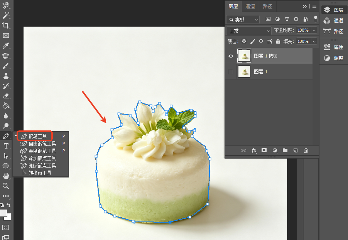Open the 正常 blend mode dropdown
348x240 pixels.
coord(249,30)
